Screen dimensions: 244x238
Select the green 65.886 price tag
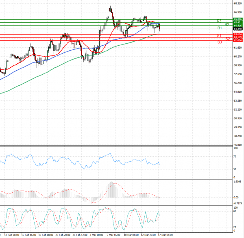[238, 19]
